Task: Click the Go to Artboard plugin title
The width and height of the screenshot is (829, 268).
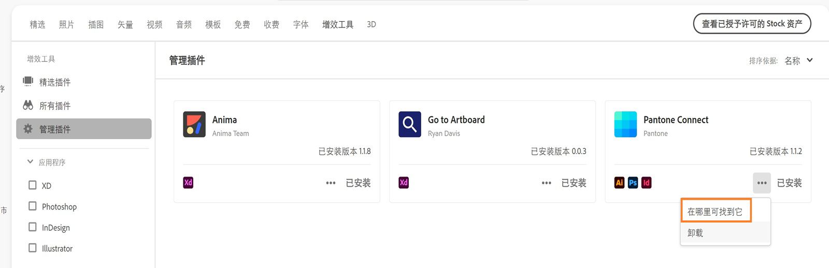Action: 456,120
